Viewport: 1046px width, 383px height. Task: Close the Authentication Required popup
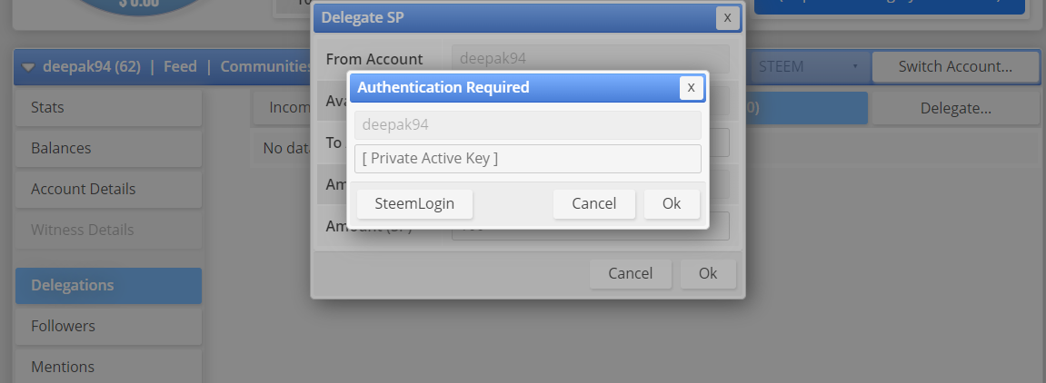pyautogui.click(x=691, y=87)
